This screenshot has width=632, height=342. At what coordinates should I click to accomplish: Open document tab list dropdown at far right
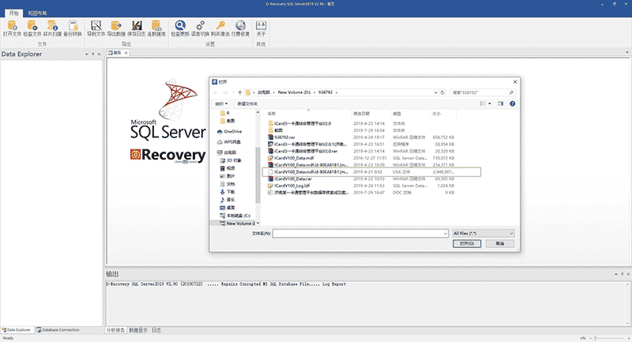[x=626, y=53]
